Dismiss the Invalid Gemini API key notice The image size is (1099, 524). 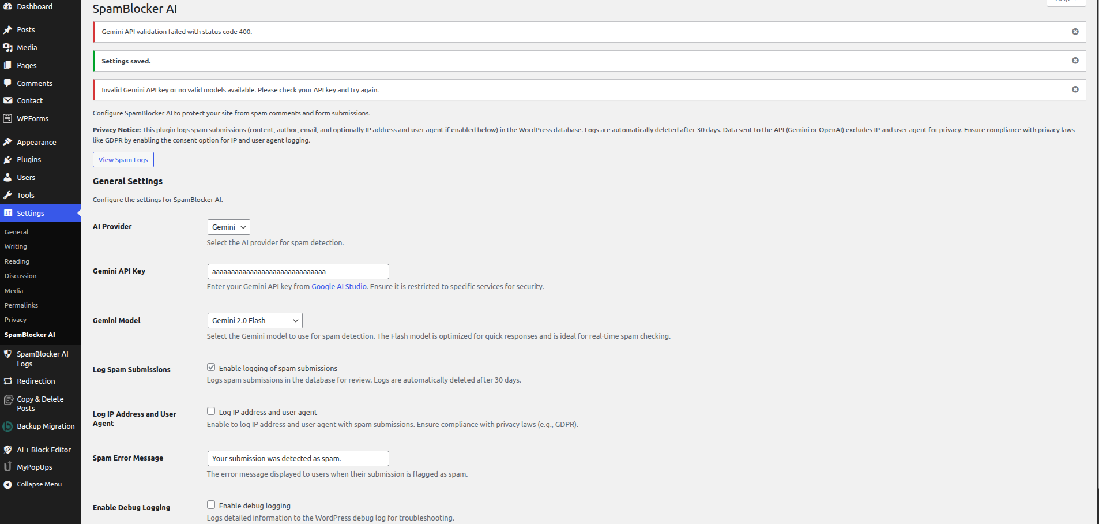[x=1075, y=89]
